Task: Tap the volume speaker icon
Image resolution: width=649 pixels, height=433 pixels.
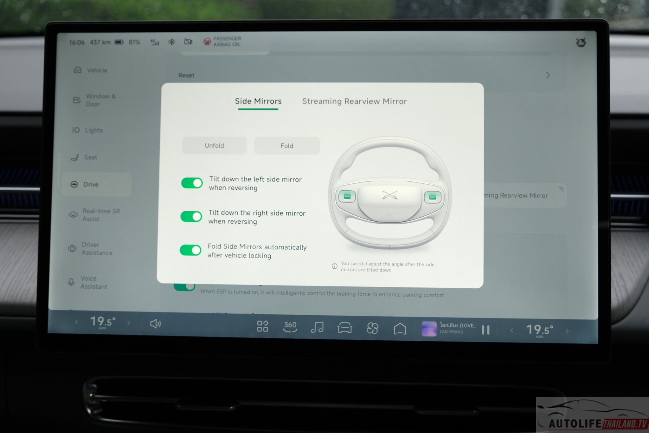Action: click(155, 324)
